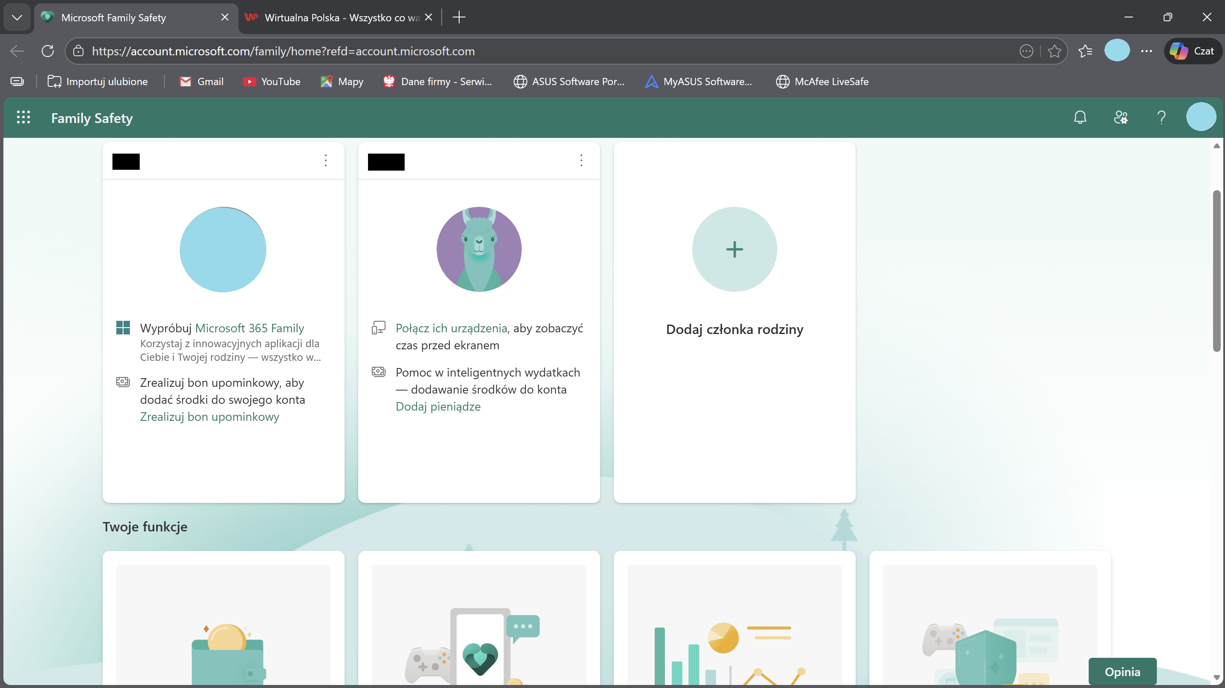View site information lock icon
Screen dimensions: 1225x688
coord(78,51)
